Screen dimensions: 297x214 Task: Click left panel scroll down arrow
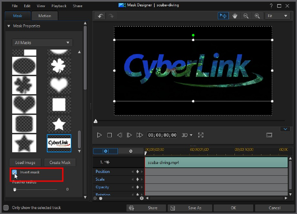[85, 197]
